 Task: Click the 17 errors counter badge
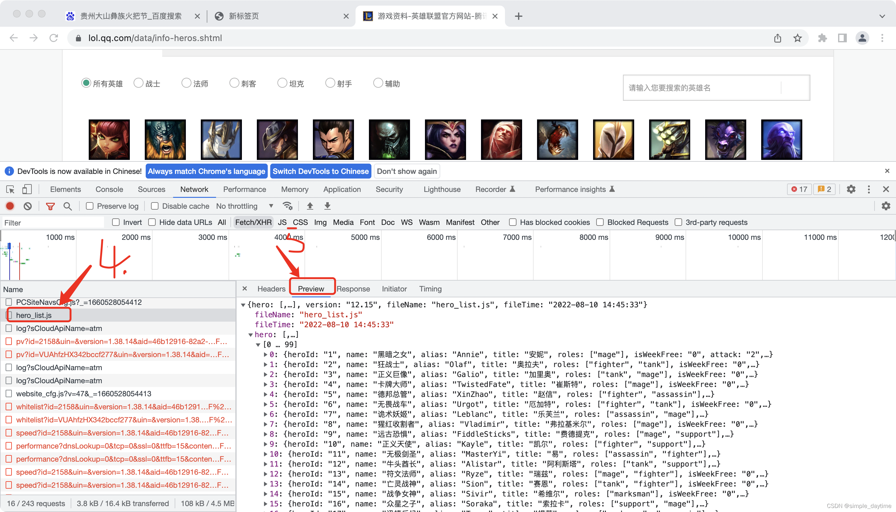point(799,189)
